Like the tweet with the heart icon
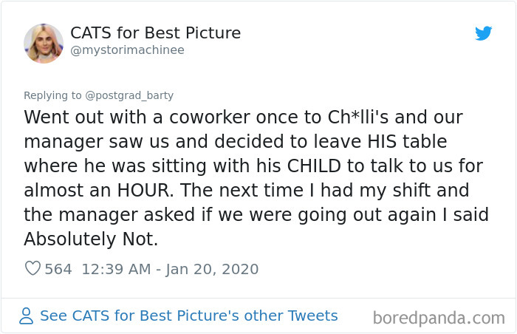Image resolution: width=517 pixels, height=334 pixels. click(x=32, y=268)
